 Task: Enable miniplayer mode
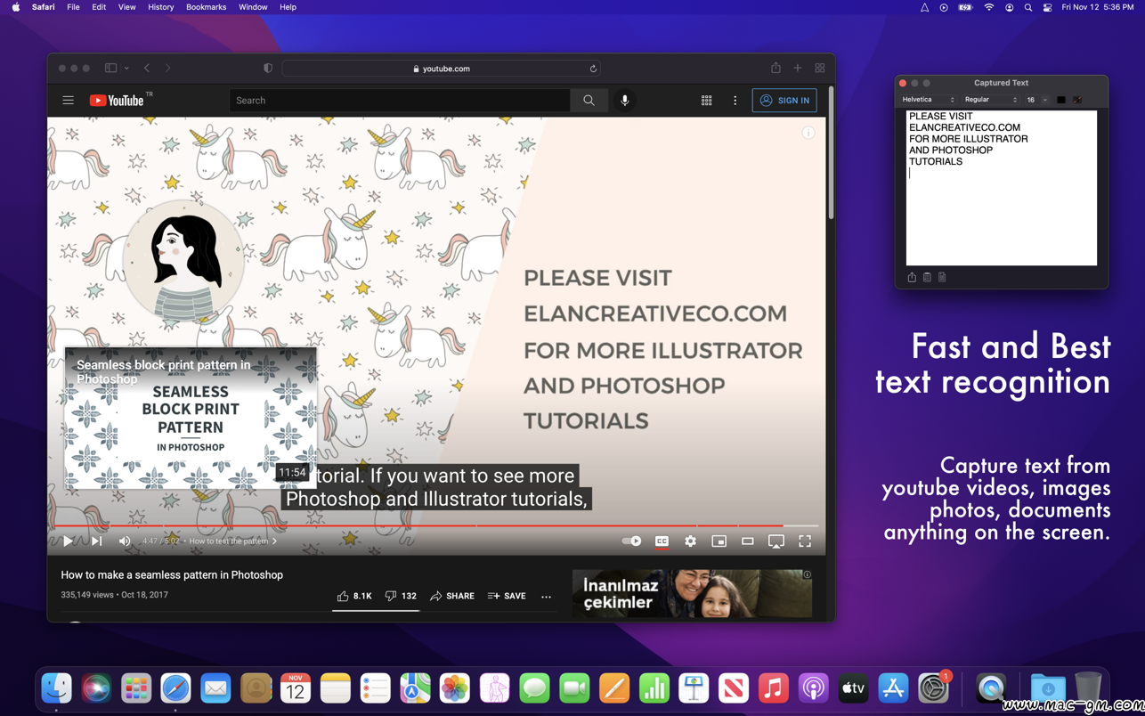point(719,541)
